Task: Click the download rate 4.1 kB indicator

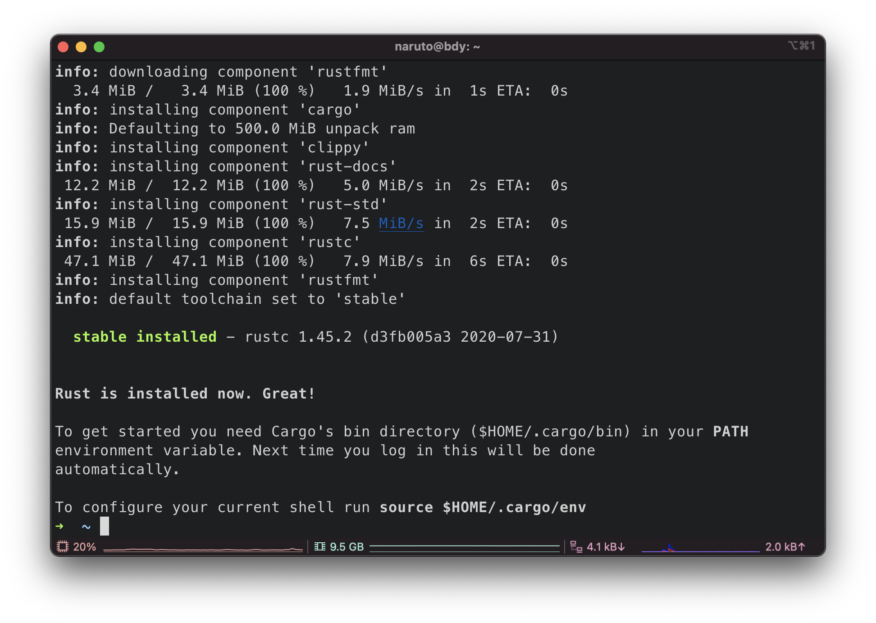Action: 606,546
